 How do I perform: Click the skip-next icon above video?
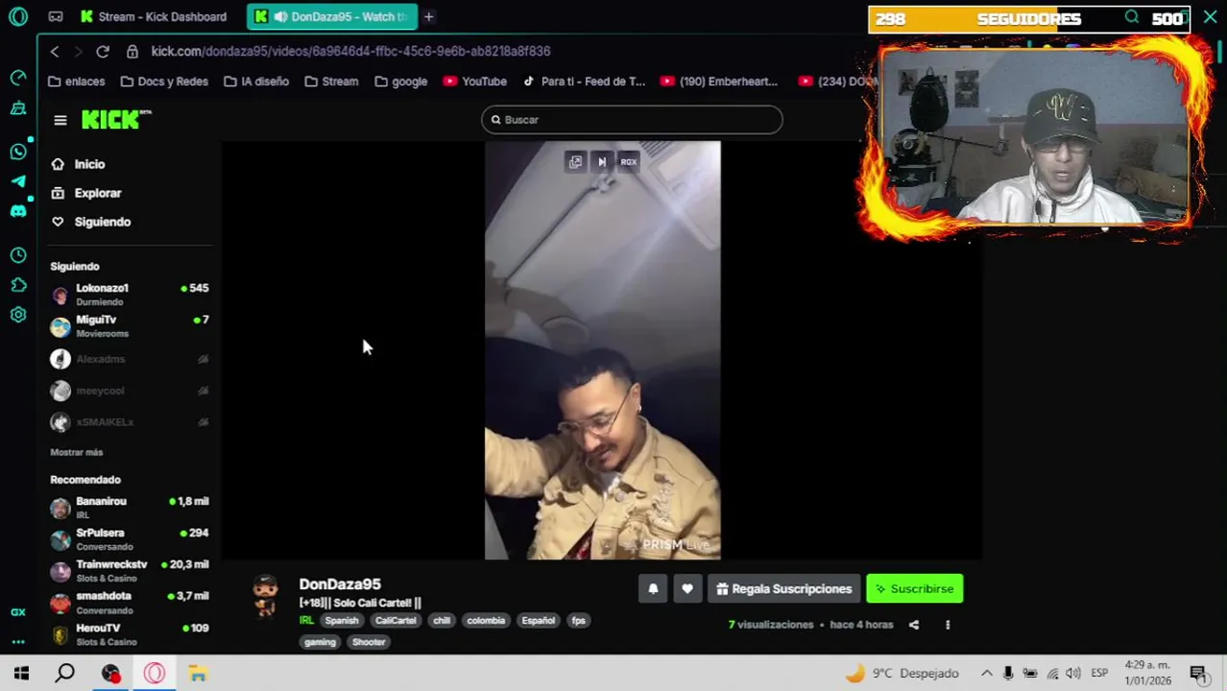pos(602,162)
